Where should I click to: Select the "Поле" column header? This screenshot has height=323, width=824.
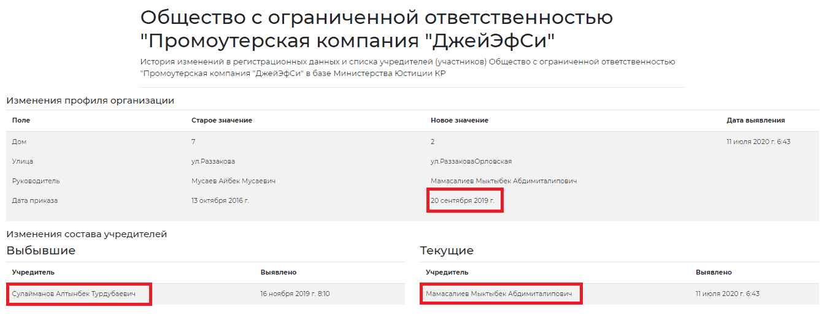[21, 120]
